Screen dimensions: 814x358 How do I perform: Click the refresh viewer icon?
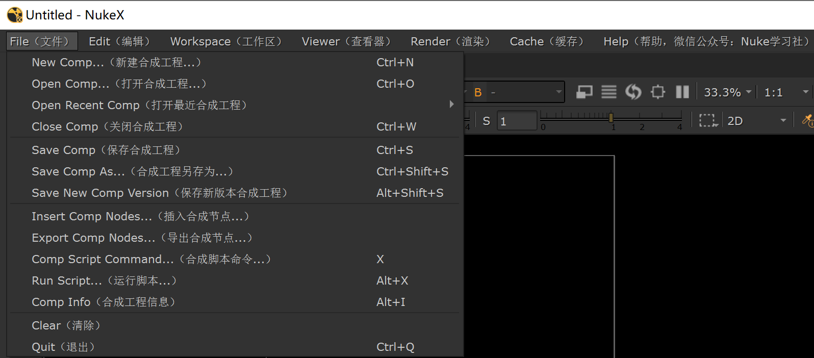[633, 92]
